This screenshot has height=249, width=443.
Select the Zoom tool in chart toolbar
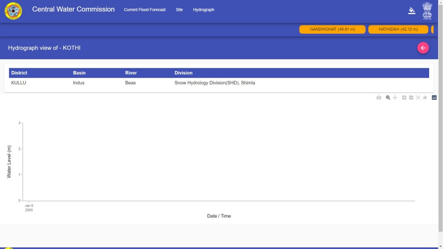click(x=388, y=98)
